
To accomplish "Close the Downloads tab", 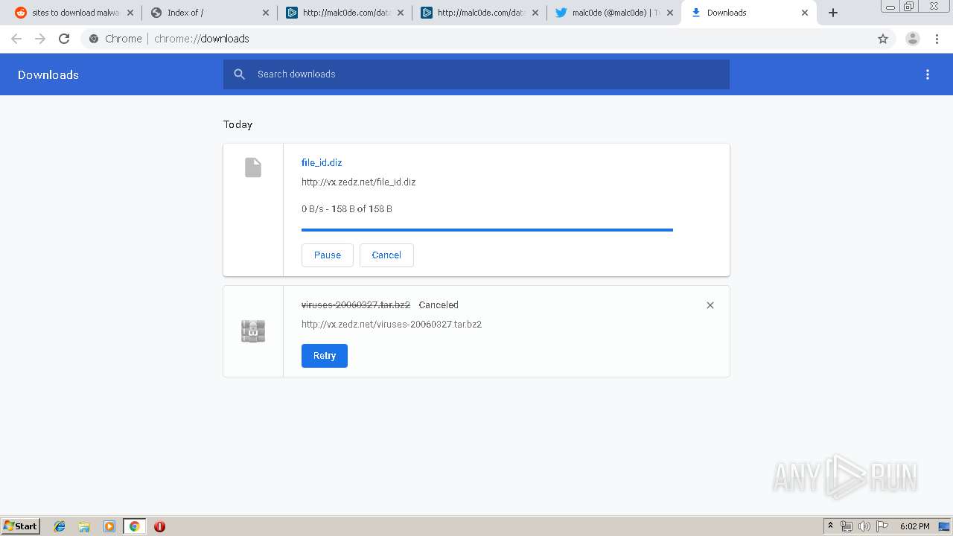I will 805,13.
